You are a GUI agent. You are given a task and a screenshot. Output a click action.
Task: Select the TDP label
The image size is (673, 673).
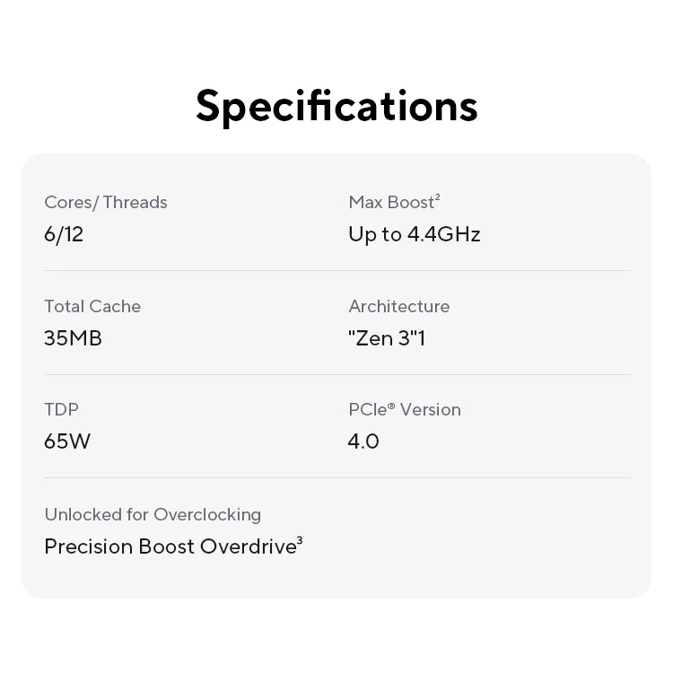[61, 409]
